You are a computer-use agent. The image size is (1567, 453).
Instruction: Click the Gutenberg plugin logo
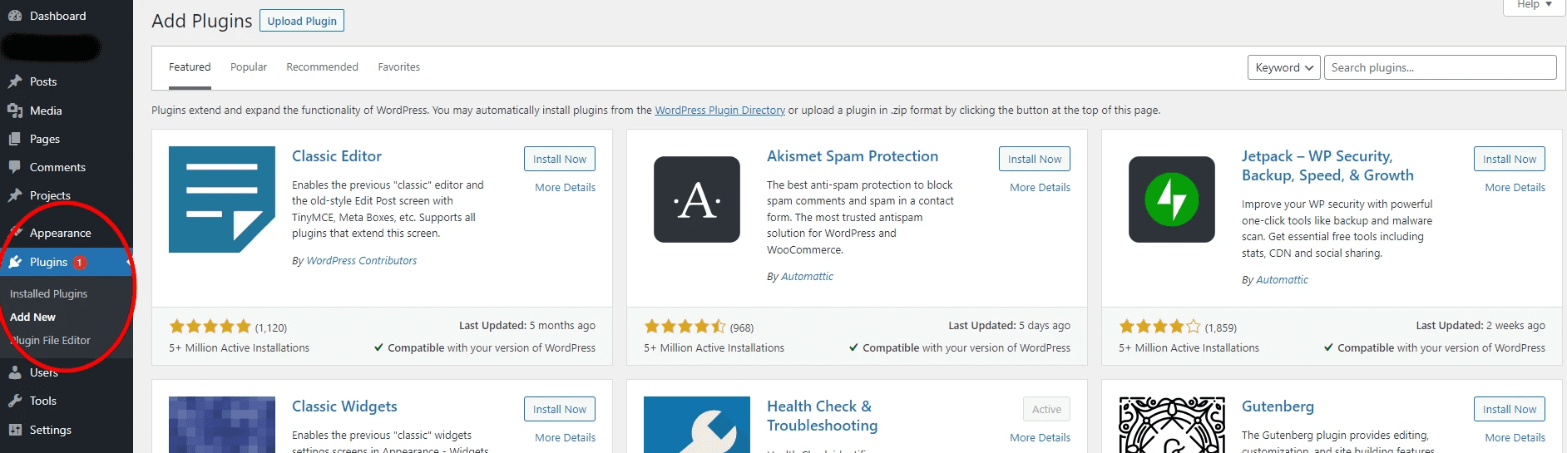[x=1172, y=425]
